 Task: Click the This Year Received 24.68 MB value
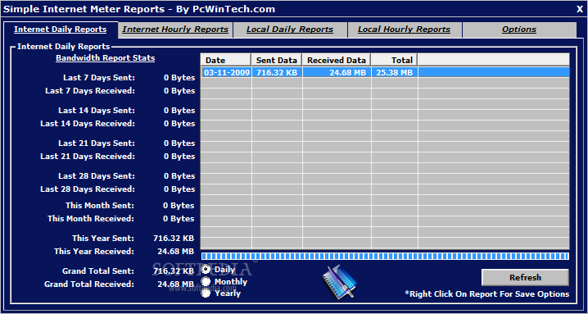(176, 251)
